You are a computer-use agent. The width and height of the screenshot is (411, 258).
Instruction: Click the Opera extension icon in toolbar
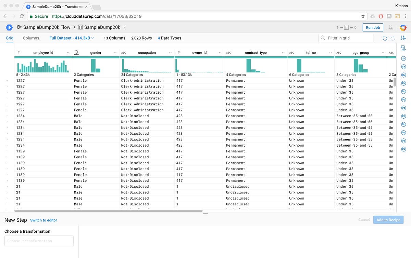(x=381, y=16)
